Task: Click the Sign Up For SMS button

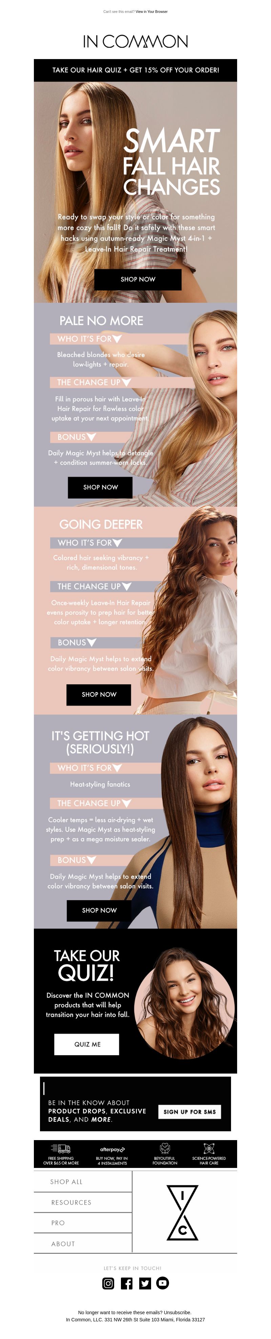Action: [189, 1111]
